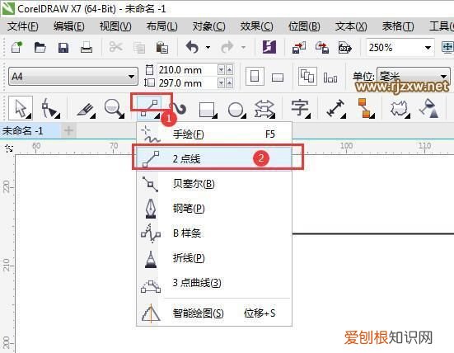454x353 pixels.
Task: Open the 表格(T) menu
Action: [x=398, y=26]
